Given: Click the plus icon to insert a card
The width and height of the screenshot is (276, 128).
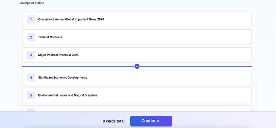Looking at the screenshot, I should [x=137, y=66].
